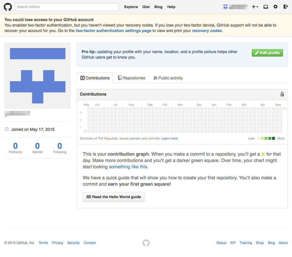Open the Public activity tab
Screen dimensions: 292x257
[x=168, y=78]
